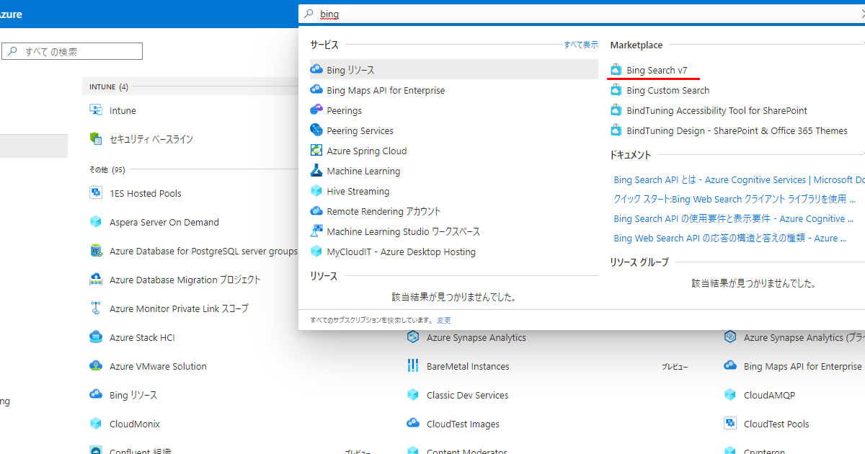Click the すべて の検索 search box

72,50
